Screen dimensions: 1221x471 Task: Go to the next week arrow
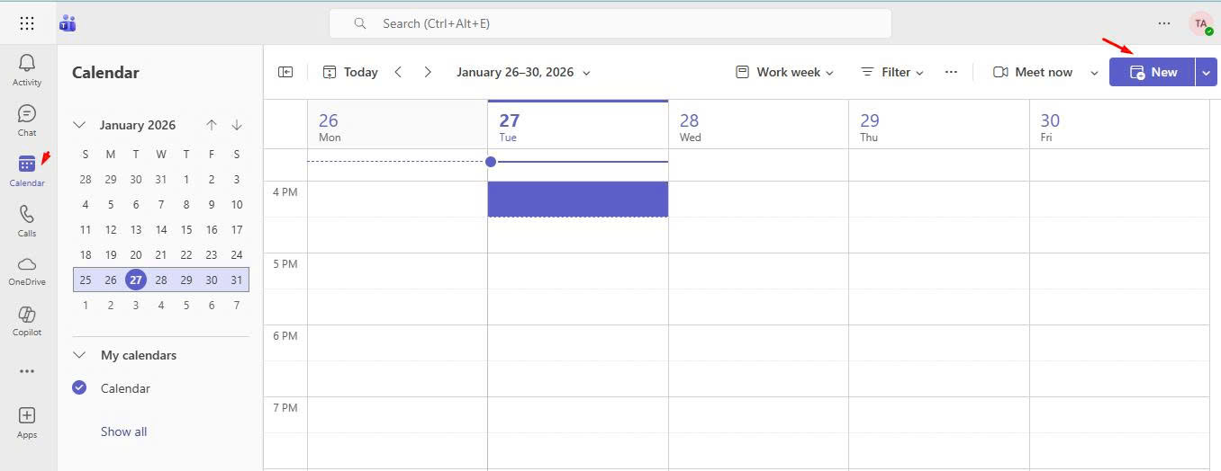coord(428,72)
